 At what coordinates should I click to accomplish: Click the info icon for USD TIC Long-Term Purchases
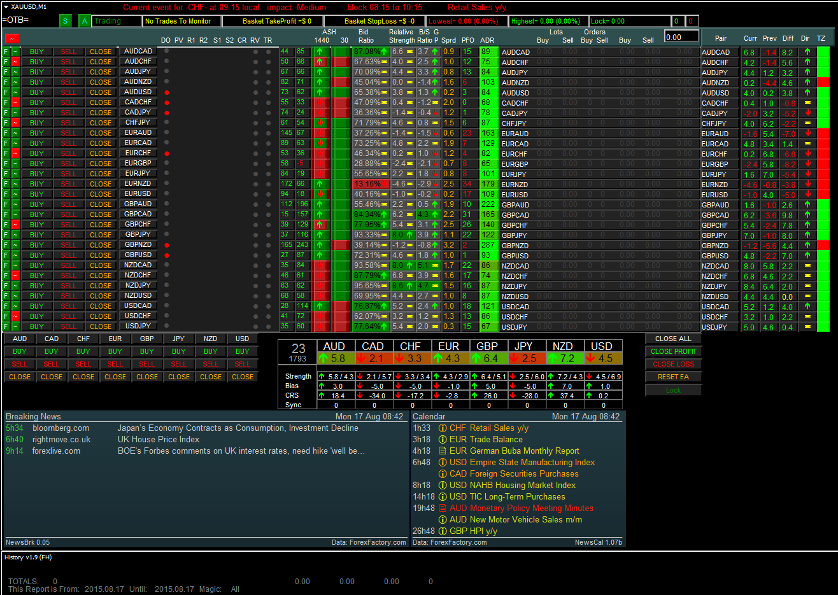point(443,497)
